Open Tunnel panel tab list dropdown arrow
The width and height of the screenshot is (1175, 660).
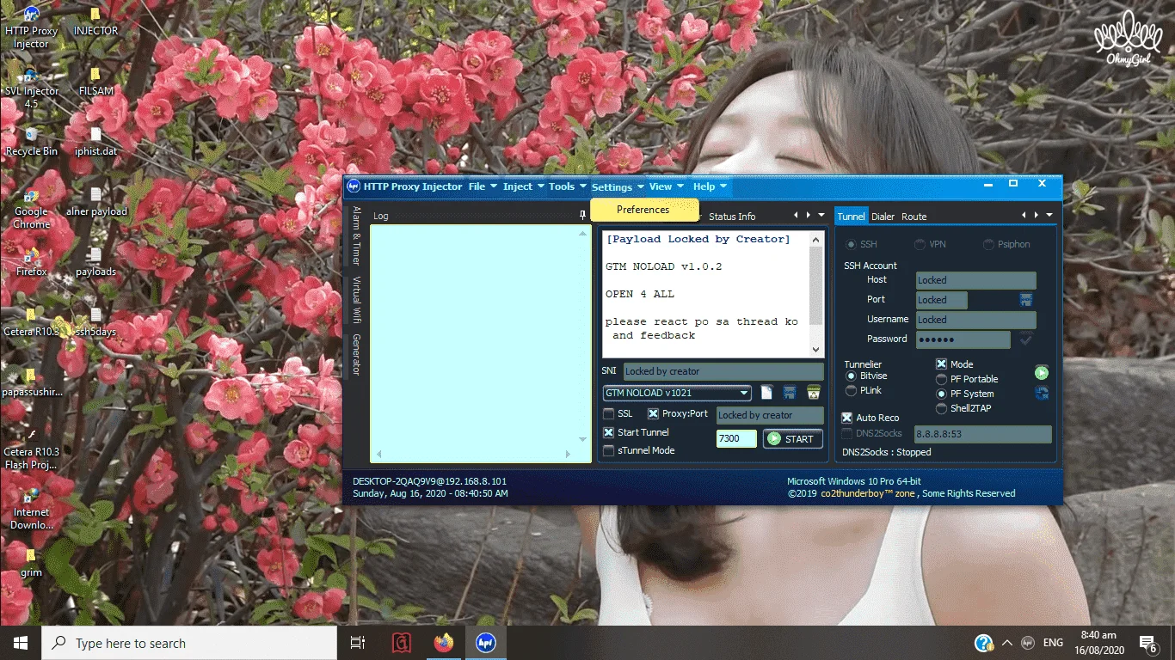click(1049, 216)
